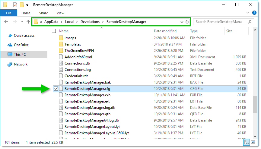Viewport: 261px width, 149px height.
Task: Click the TheGreenBowVPN folder icon
Action: [x=61, y=50]
